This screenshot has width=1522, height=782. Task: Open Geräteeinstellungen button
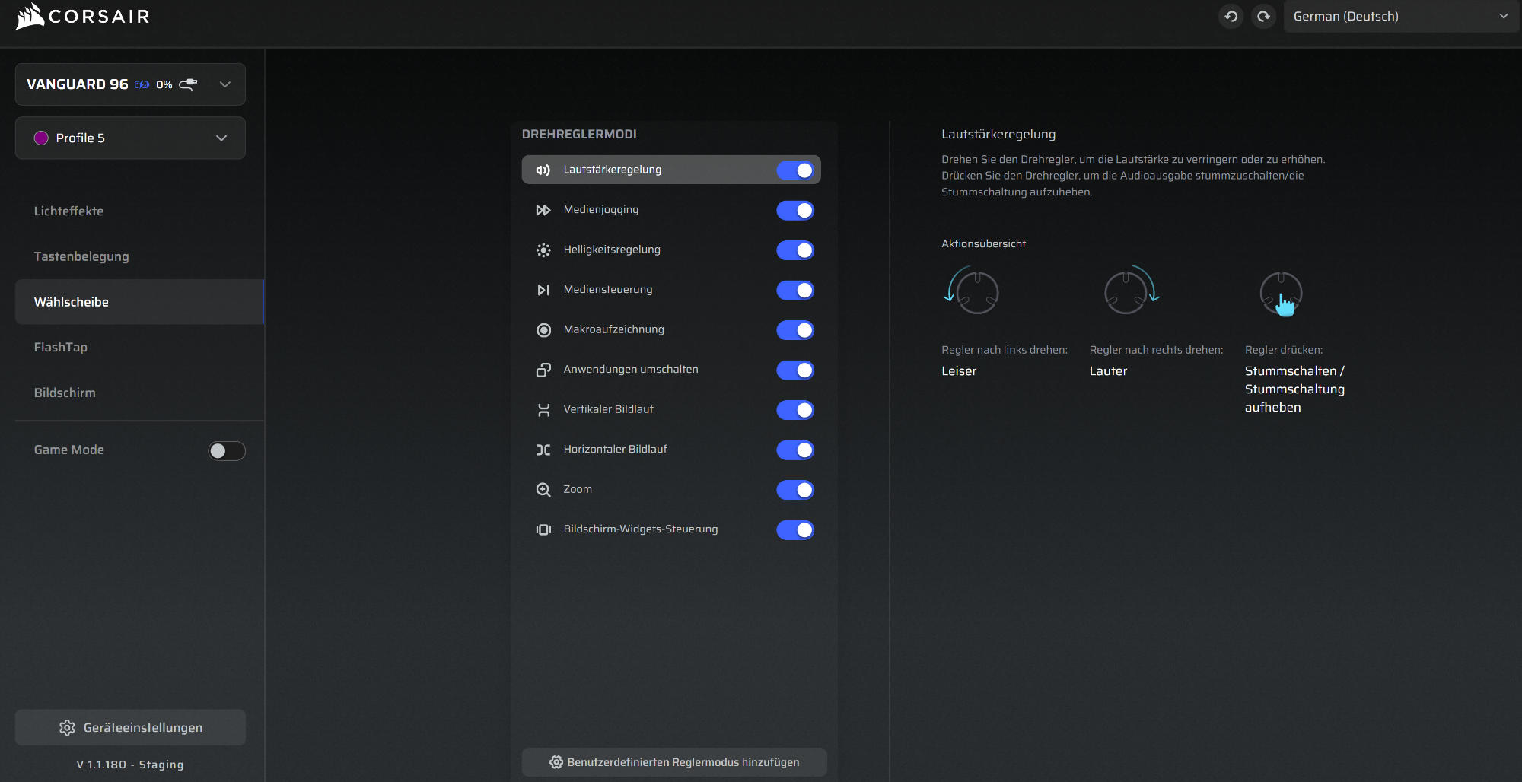[x=130, y=727]
